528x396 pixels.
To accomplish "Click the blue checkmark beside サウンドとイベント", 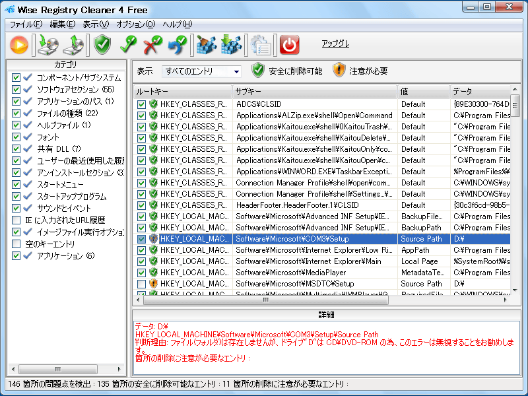I will [x=28, y=208].
